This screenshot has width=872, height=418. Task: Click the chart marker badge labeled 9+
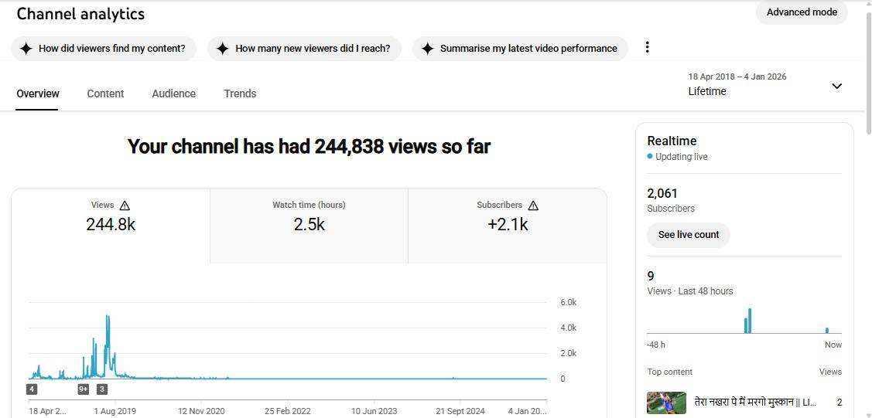click(84, 389)
